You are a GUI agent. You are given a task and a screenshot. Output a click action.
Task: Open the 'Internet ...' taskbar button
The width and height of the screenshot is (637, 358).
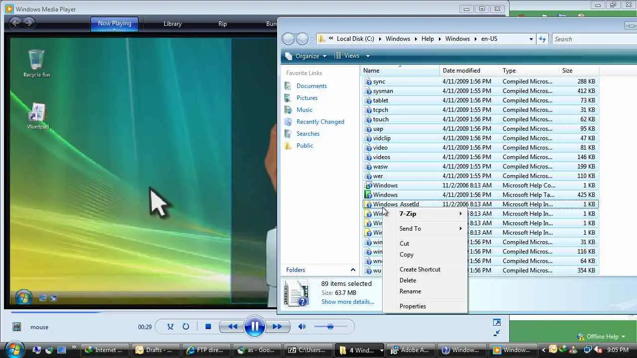coord(104,350)
